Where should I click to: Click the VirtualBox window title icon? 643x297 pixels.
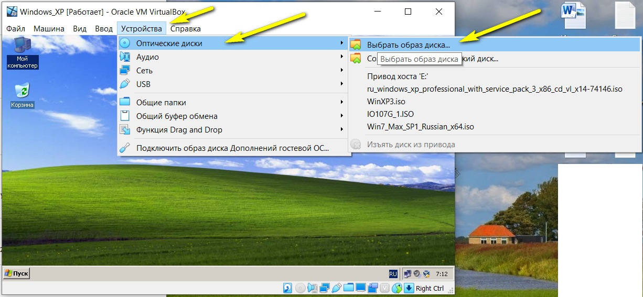coord(10,11)
